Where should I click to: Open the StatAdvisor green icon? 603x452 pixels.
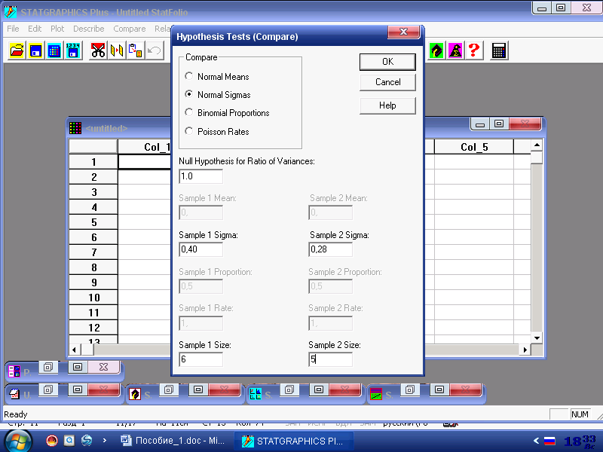coord(436,50)
